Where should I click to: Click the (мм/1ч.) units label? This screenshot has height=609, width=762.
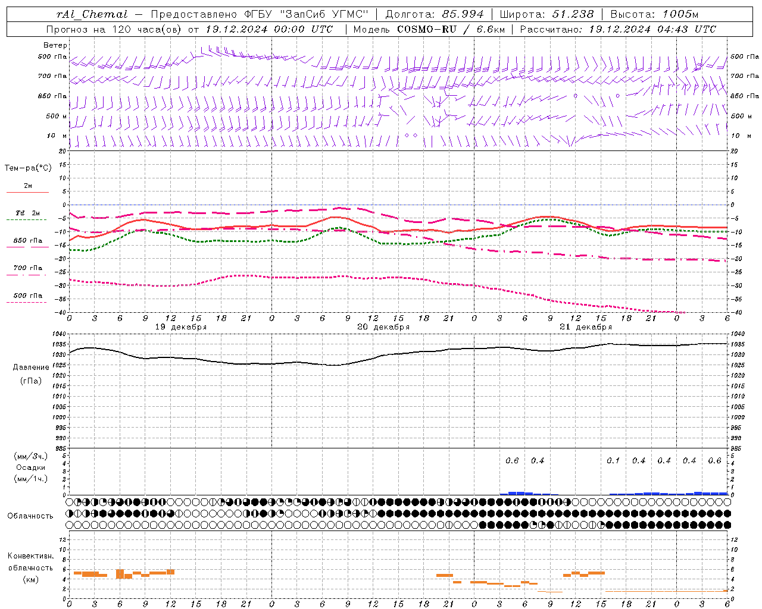tap(31, 479)
